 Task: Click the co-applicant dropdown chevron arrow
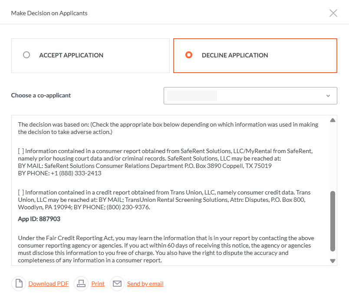pos(328,96)
